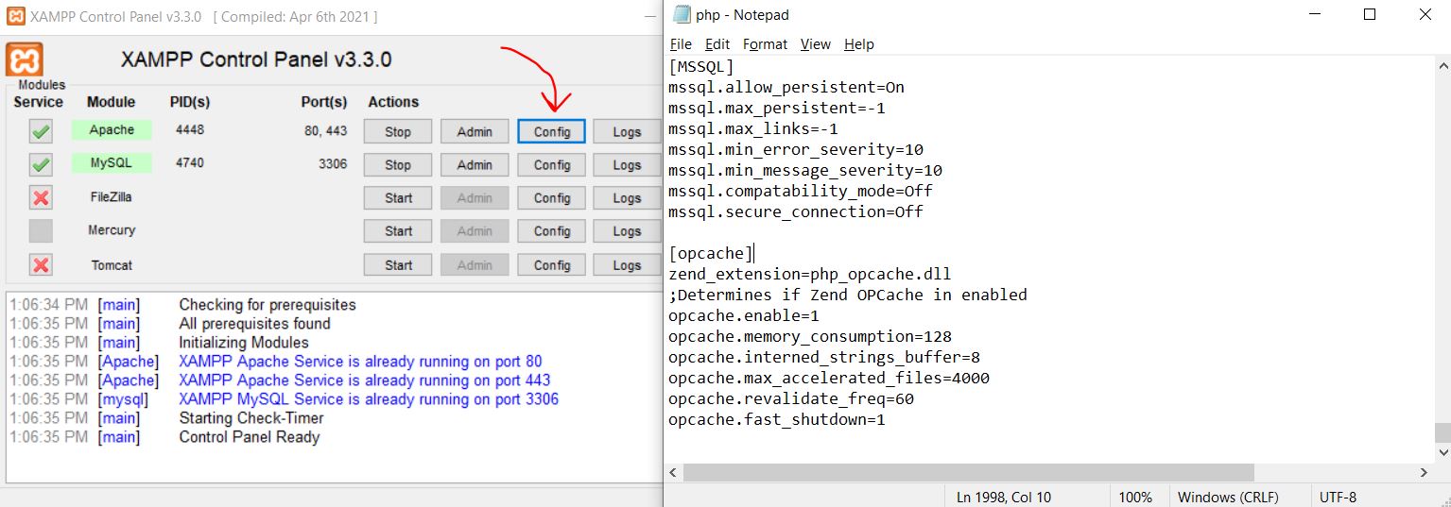Click log entry 'Checking for prerequisites'
The image size is (1451, 507).
point(268,305)
